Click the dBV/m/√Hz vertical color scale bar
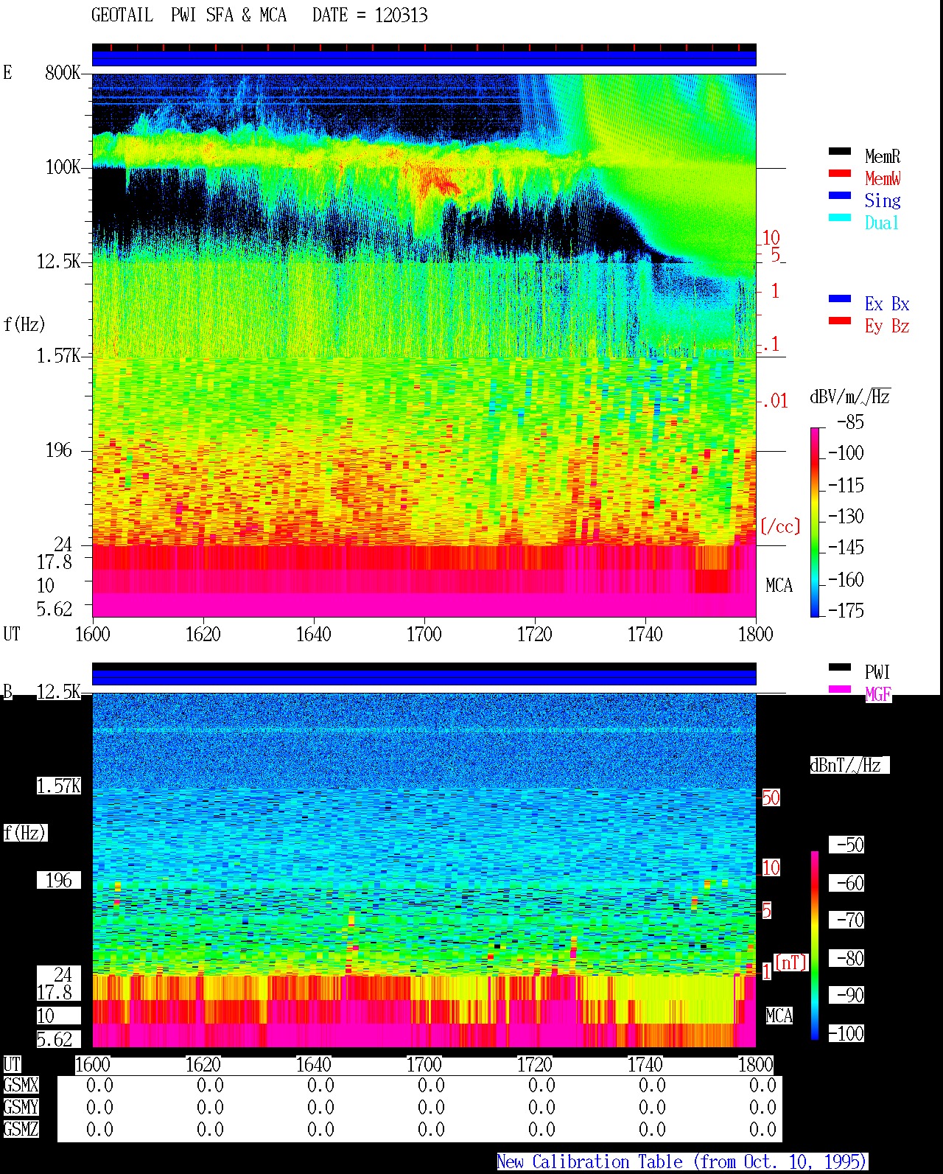Viewport: 943px width, 1174px height. point(814,522)
